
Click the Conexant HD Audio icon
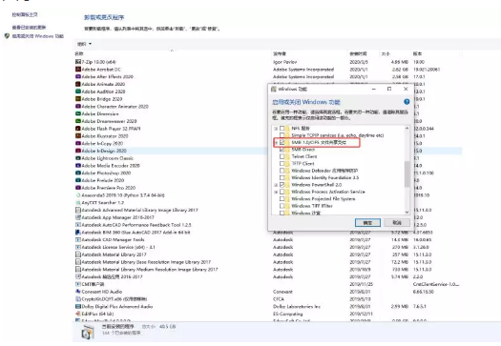click(78, 292)
